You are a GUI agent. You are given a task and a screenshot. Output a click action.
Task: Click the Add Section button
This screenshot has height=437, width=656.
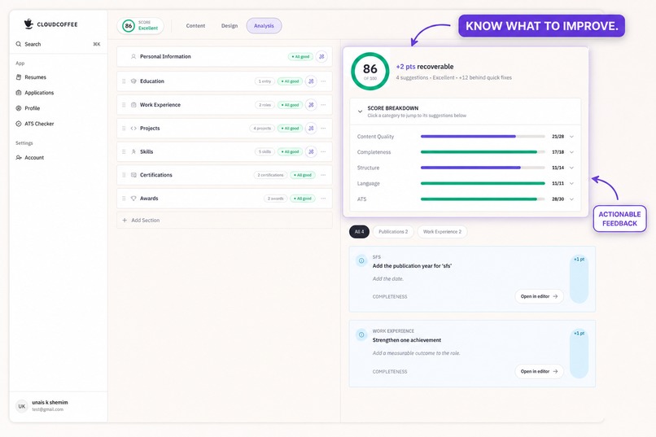point(225,220)
